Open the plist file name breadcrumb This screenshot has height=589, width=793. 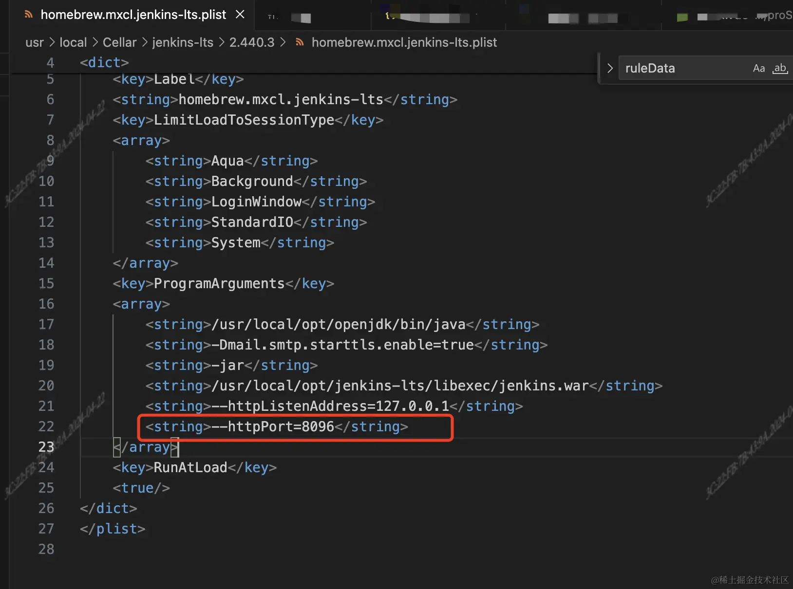[x=404, y=42]
